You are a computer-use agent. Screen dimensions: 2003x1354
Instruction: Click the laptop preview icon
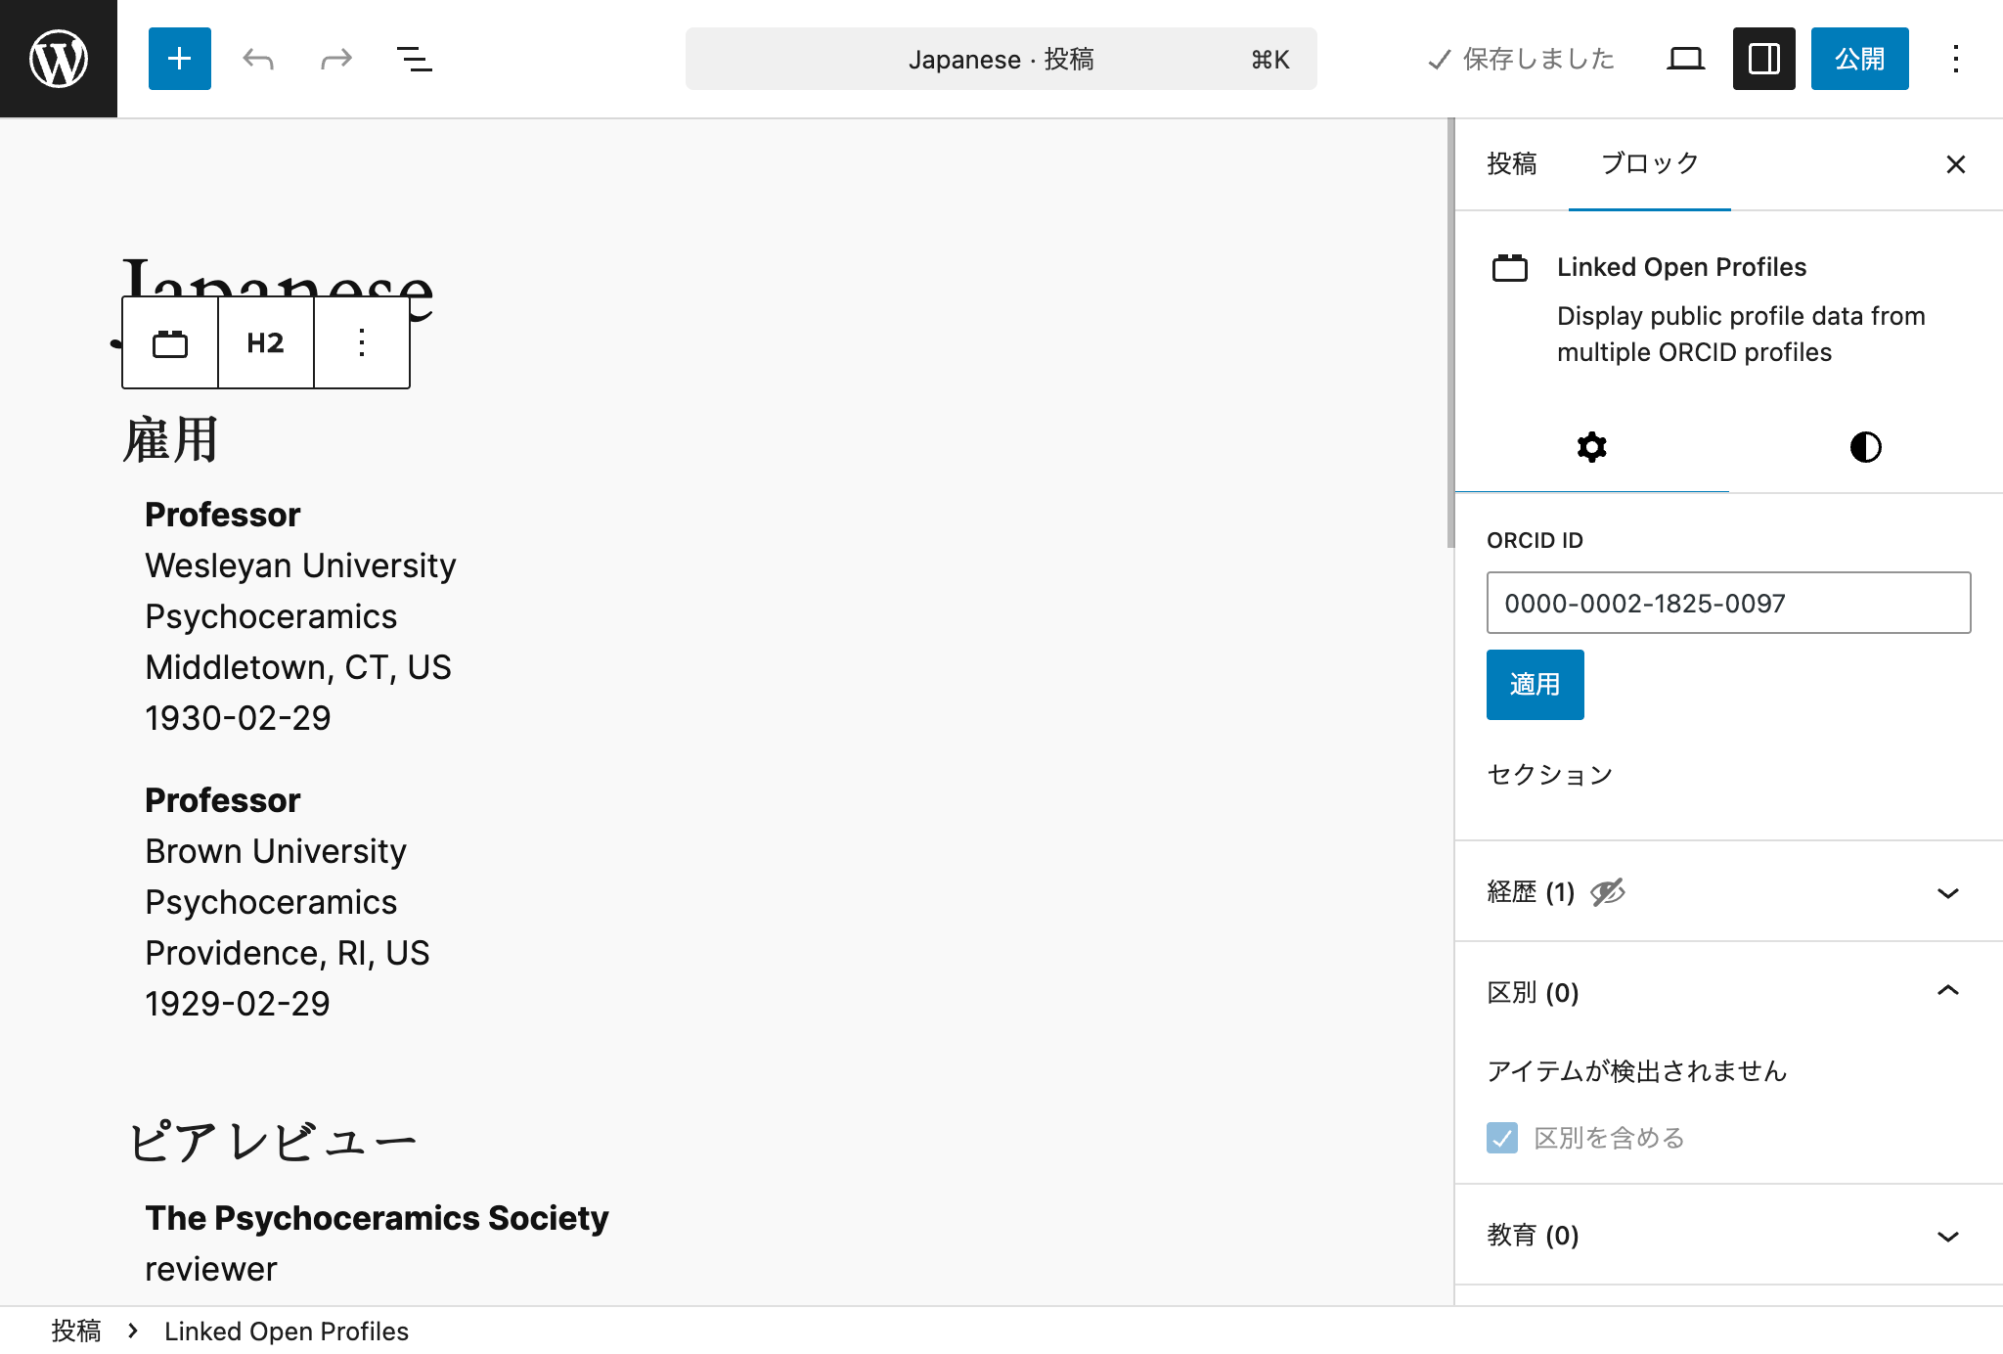(1685, 59)
